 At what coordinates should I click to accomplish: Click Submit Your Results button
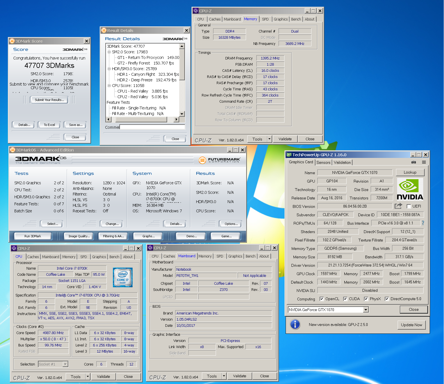[49, 100]
